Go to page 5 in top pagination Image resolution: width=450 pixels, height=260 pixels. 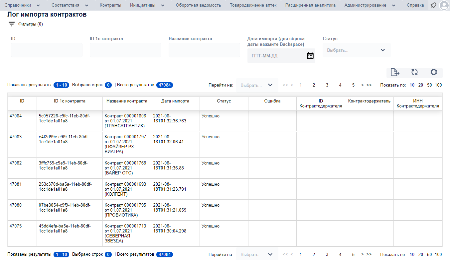pos(353,85)
